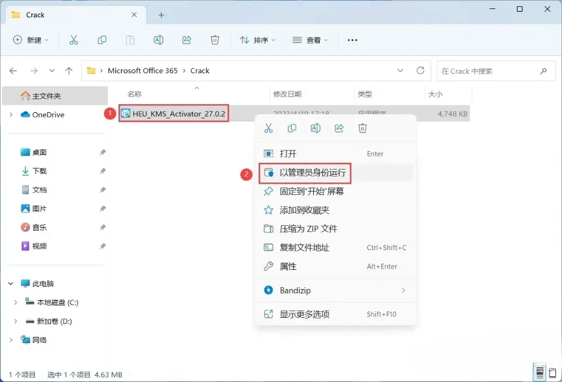
Task: Open 文档 in the sidebar
Action: [x=34, y=190]
